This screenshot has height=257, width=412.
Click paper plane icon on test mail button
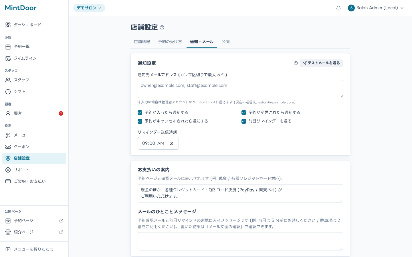305,63
